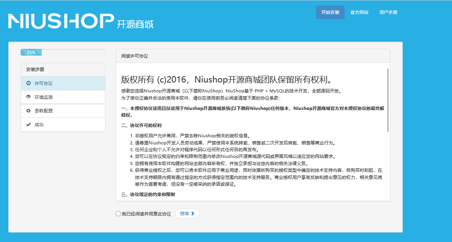Click the license agreement circle icon

click(29, 83)
